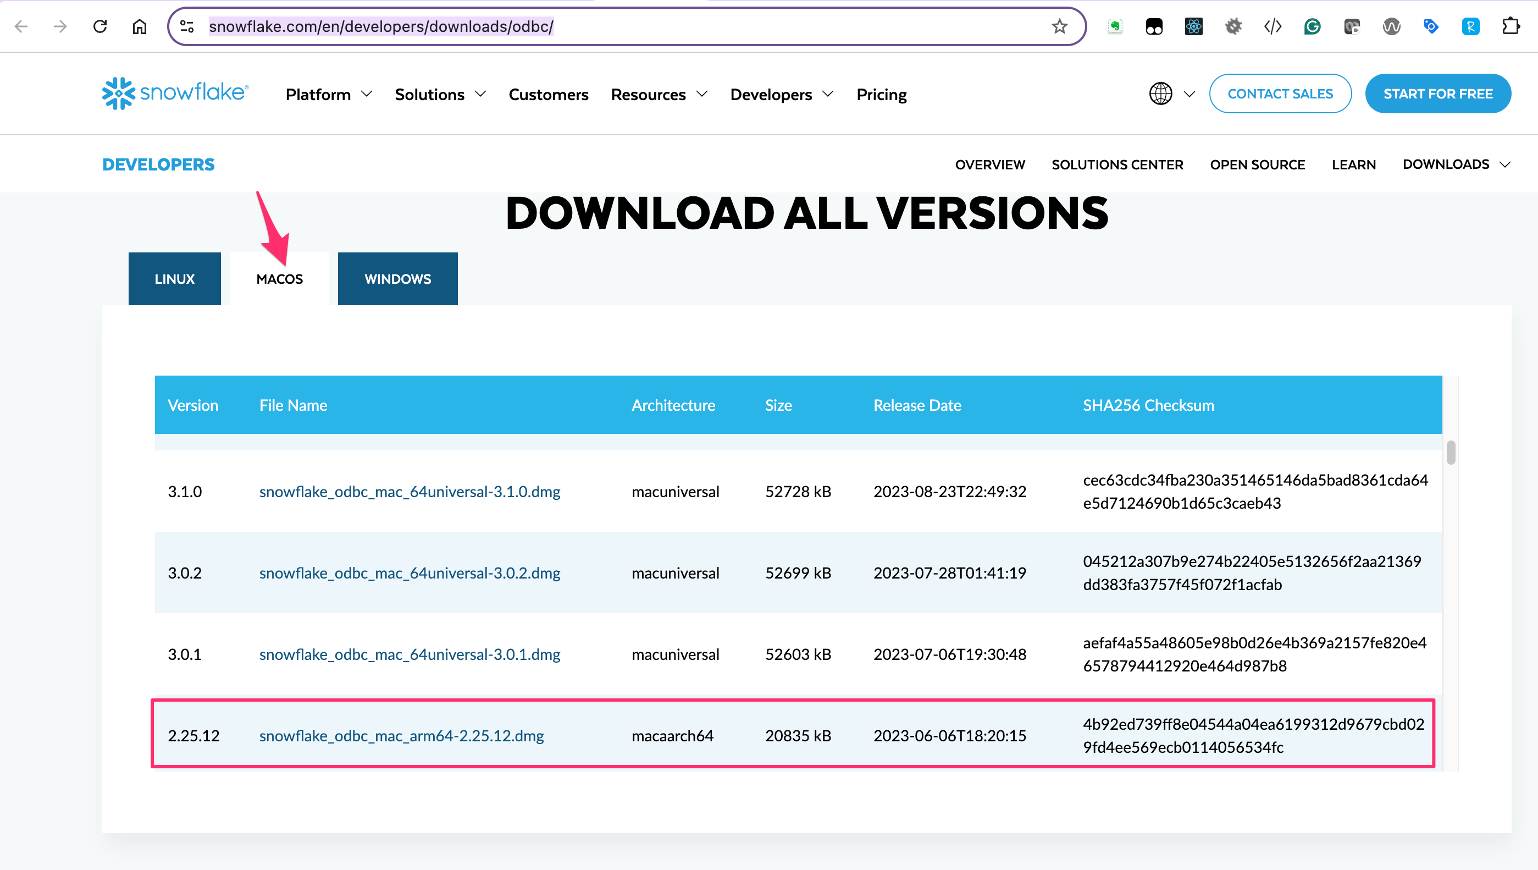Open the Customers page
Image resolution: width=1538 pixels, height=870 pixels.
pos(548,95)
